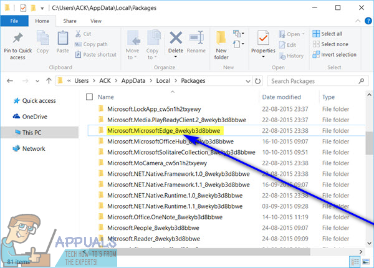The width and height of the screenshot is (374, 268).
Task: Create a New folder
Action: coord(221,45)
